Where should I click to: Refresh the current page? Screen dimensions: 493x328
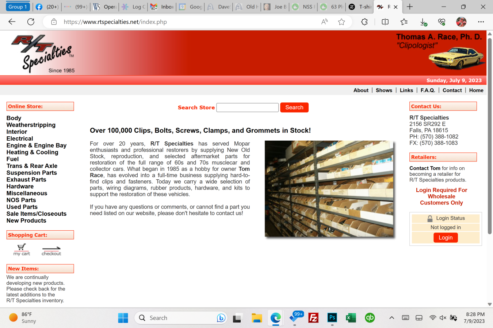coord(31,22)
